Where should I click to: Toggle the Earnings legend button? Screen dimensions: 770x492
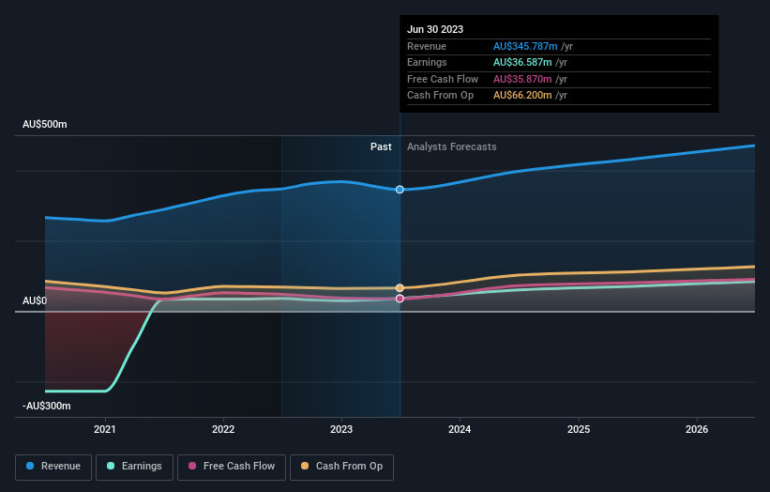pos(134,467)
